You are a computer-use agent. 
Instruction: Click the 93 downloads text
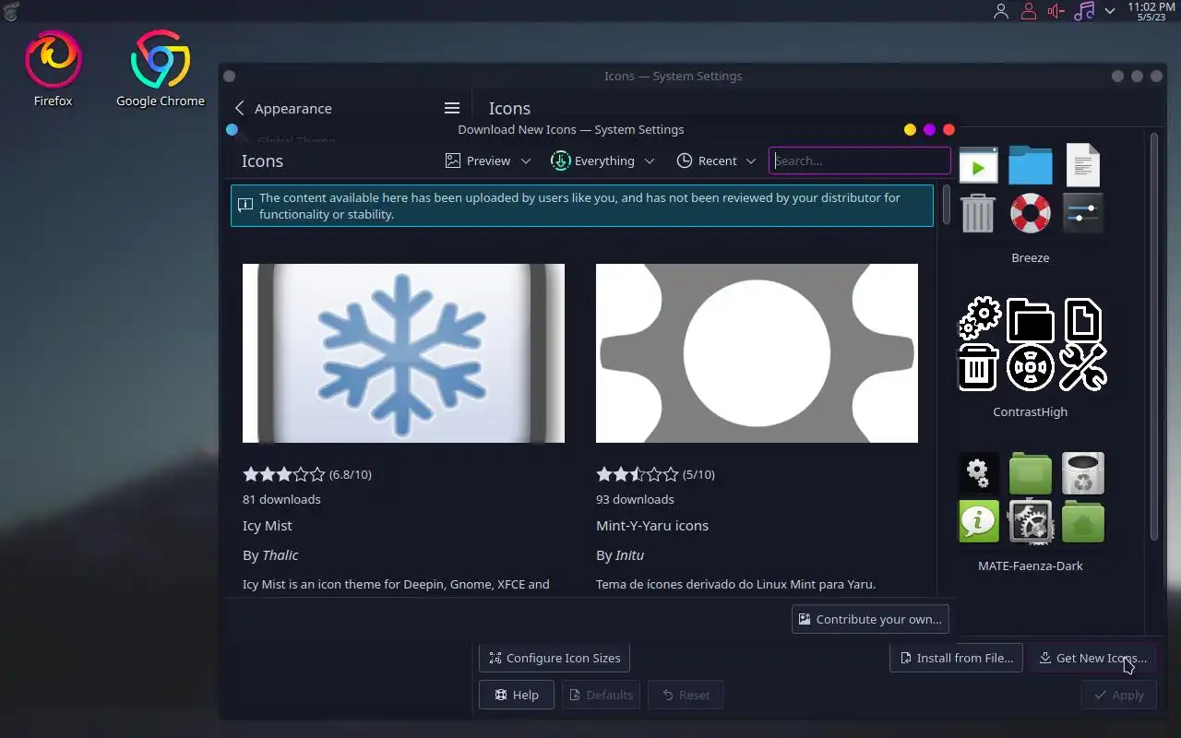pyautogui.click(x=635, y=499)
